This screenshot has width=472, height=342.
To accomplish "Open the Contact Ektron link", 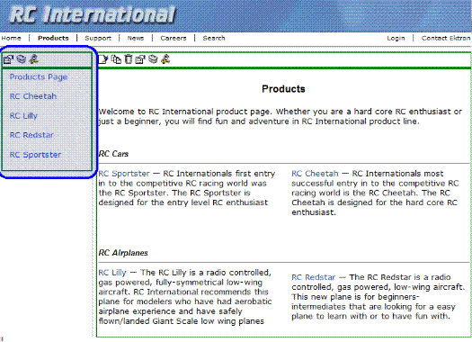I will 446,39.
